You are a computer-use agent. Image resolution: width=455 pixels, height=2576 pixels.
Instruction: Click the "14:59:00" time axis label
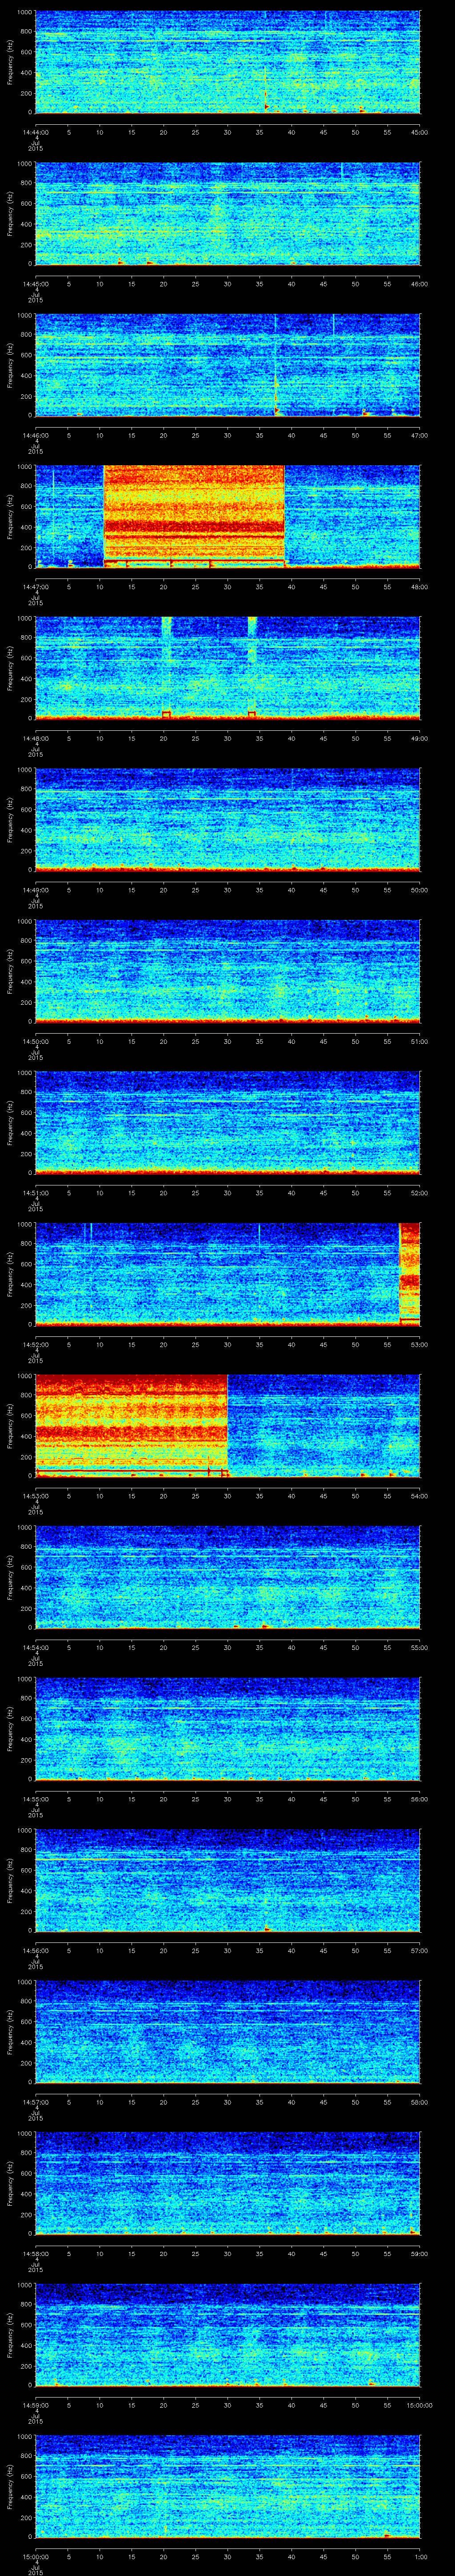[x=35, y=2405]
